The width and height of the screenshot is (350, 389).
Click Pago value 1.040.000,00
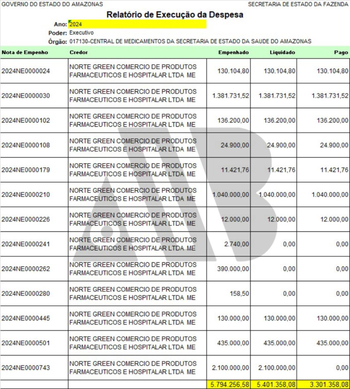330,194
